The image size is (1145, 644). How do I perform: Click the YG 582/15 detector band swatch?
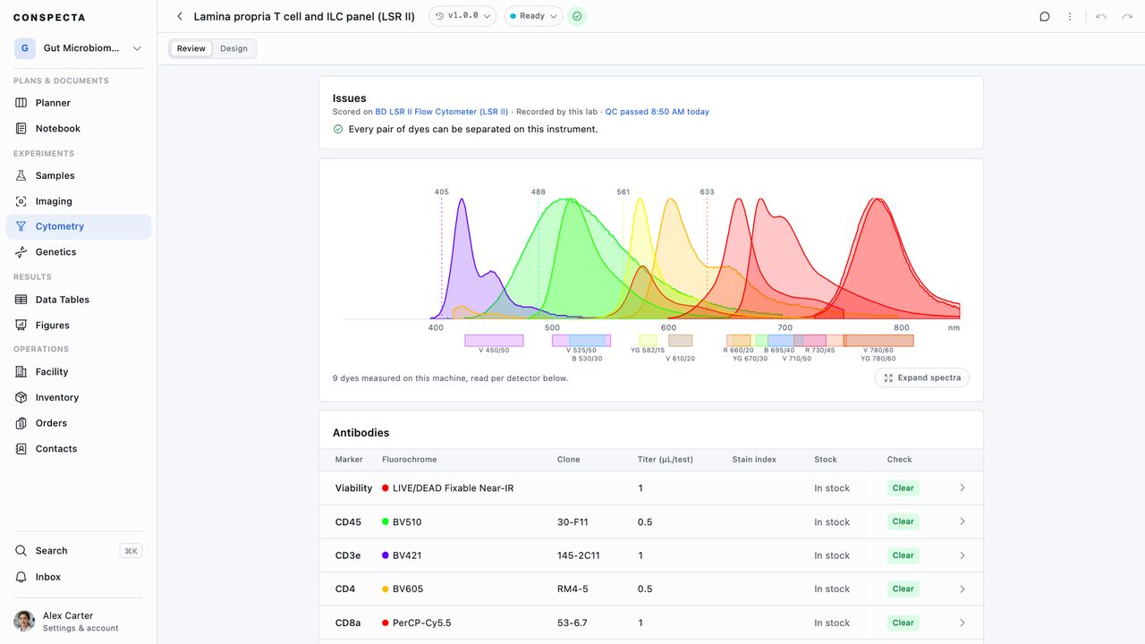point(648,341)
